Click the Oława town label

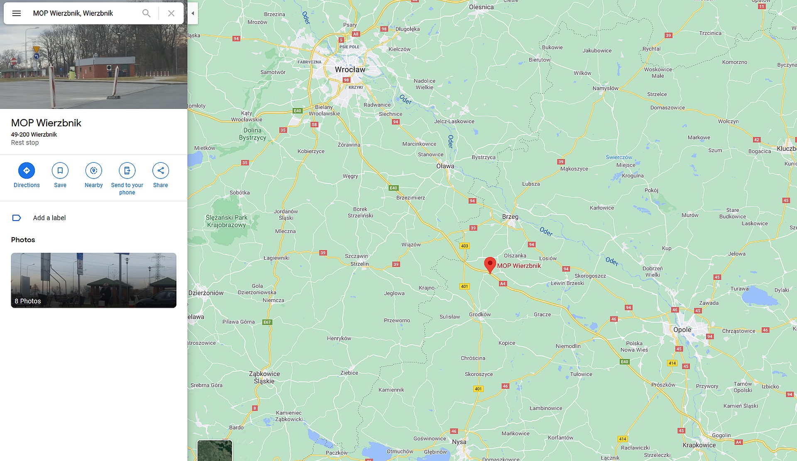pos(445,166)
